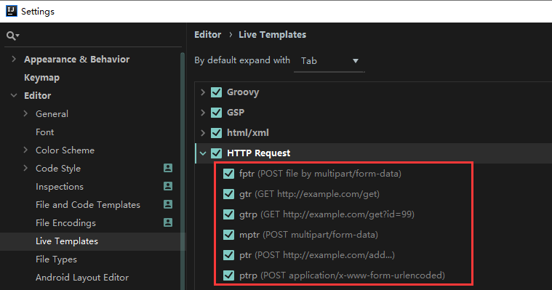The image size is (552, 290).
Task: Select the gtrp GET with id template row
Action: coord(327,214)
